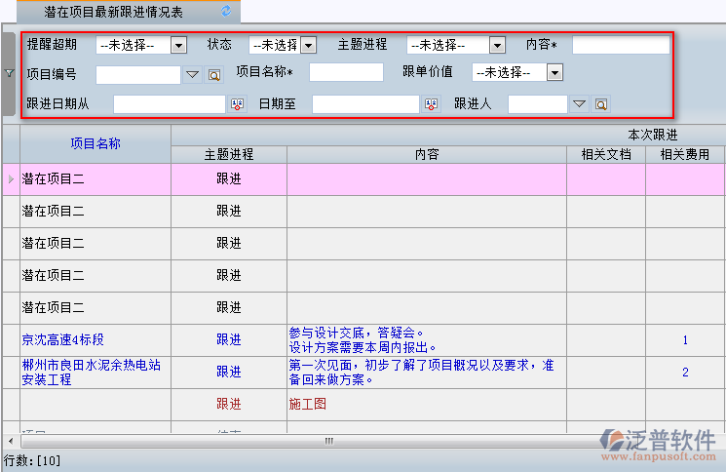This screenshot has width=726, height=472.
Task: Click the refresh icon on the tab
Action: [x=227, y=11]
